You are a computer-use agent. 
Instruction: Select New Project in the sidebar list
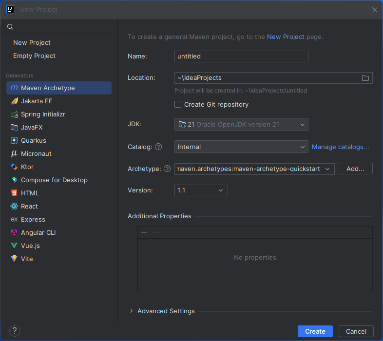click(x=32, y=42)
